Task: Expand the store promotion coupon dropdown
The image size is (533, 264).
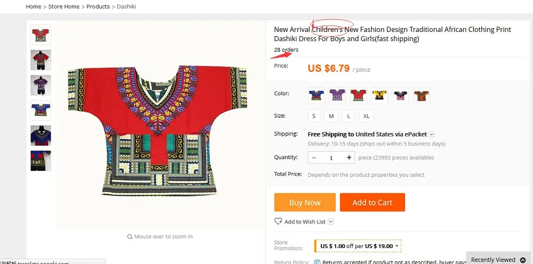Action: pyautogui.click(x=397, y=246)
